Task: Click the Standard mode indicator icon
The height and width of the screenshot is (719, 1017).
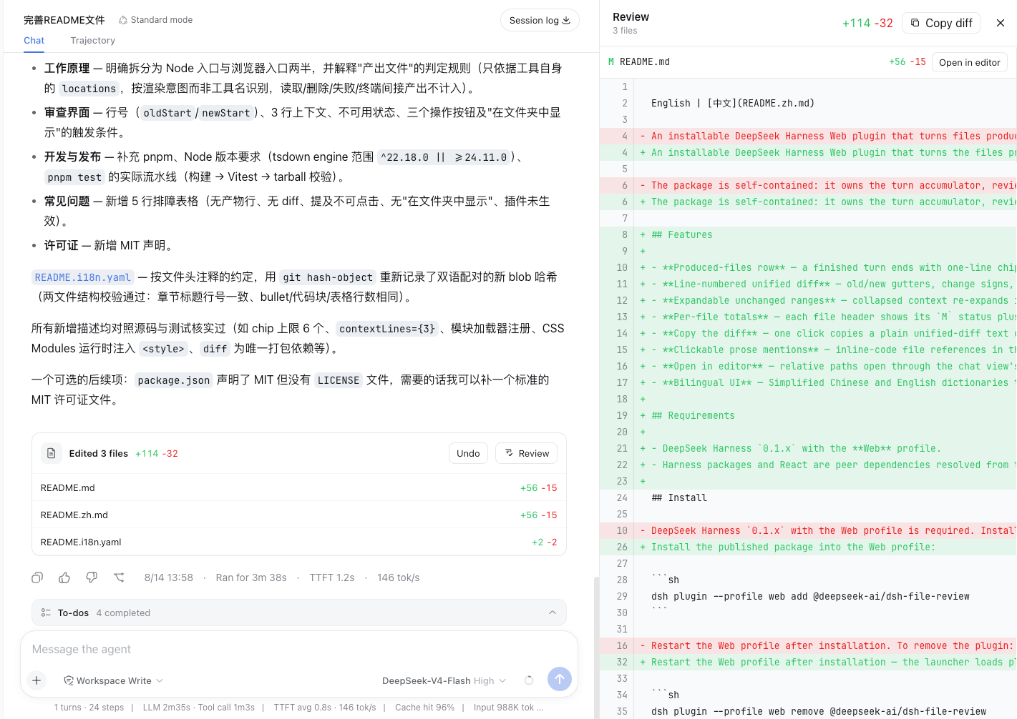Action: (123, 20)
